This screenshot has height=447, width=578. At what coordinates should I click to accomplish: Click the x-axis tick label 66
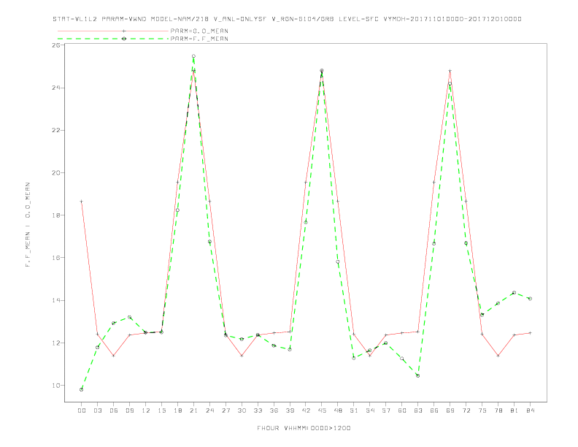[434, 410]
